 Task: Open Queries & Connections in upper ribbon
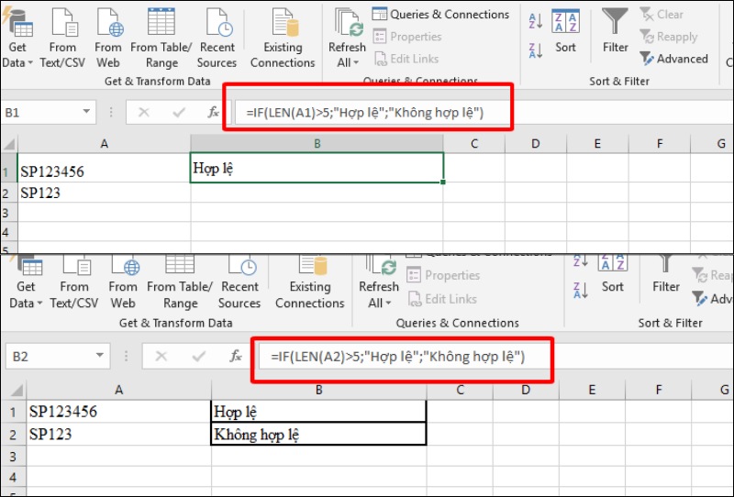click(440, 15)
